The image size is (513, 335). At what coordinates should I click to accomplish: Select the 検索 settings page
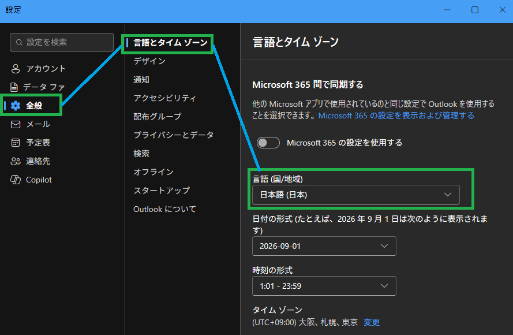(x=141, y=153)
